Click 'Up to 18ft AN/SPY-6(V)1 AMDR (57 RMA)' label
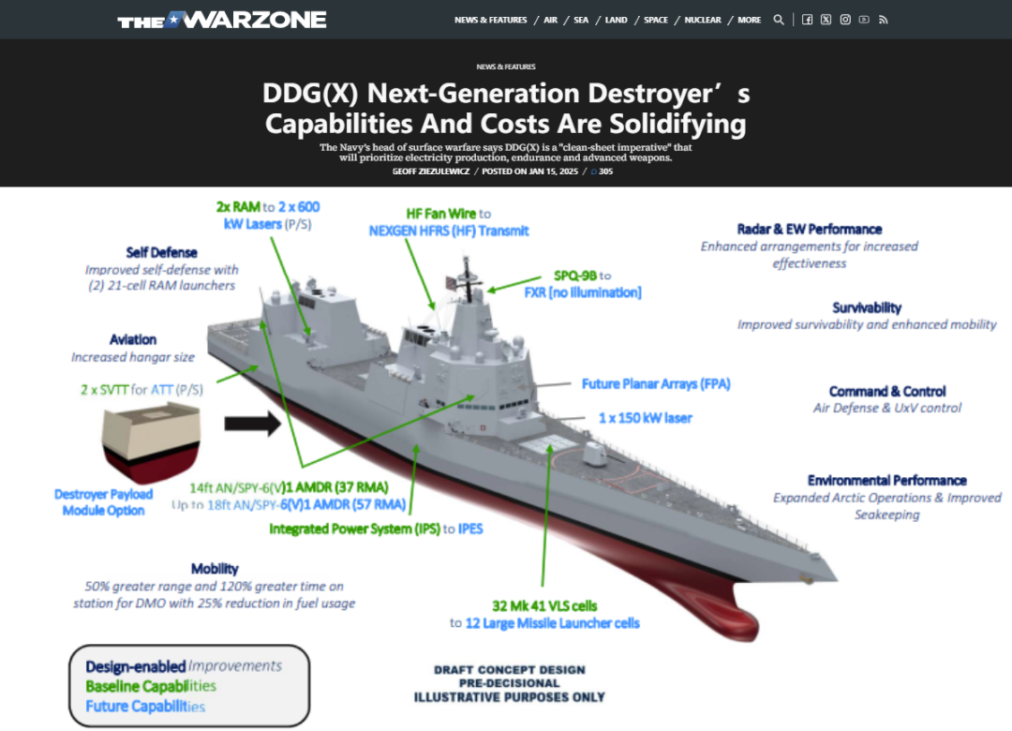Screen dimensions: 1012x731 tap(289, 505)
